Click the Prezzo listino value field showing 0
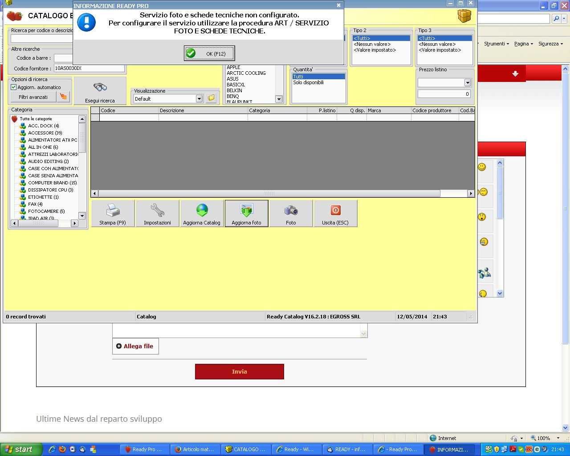The width and height of the screenshot is (570, 456). coord(444,94)
